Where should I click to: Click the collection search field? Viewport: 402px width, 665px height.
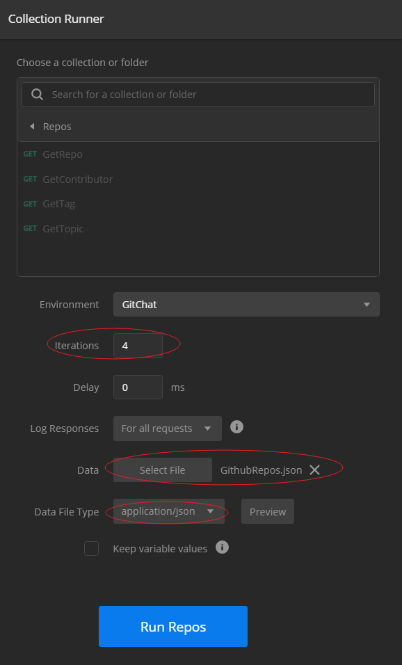[198, 94]
